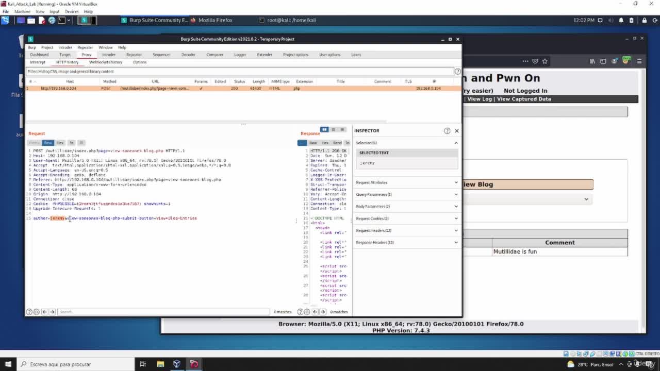Select stacked vertical layout icon
This screenshot has width=660, height=371.
click(x=333, y=129)
